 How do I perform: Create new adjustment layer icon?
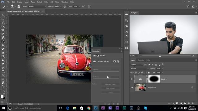coord(181,103)
